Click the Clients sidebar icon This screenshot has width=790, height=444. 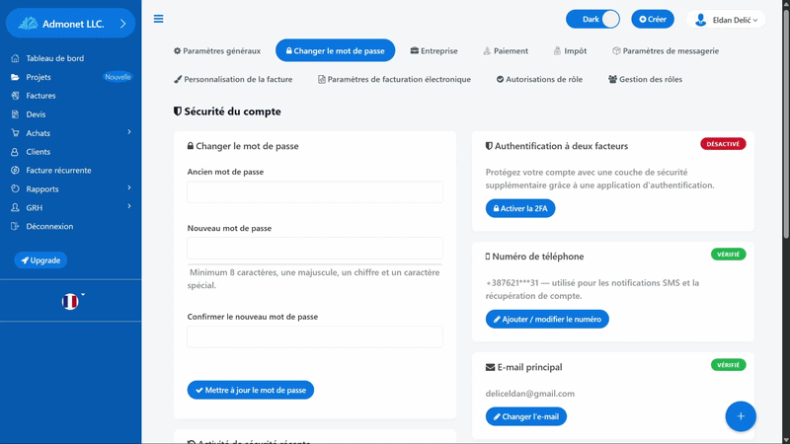[x=15, y=152]
